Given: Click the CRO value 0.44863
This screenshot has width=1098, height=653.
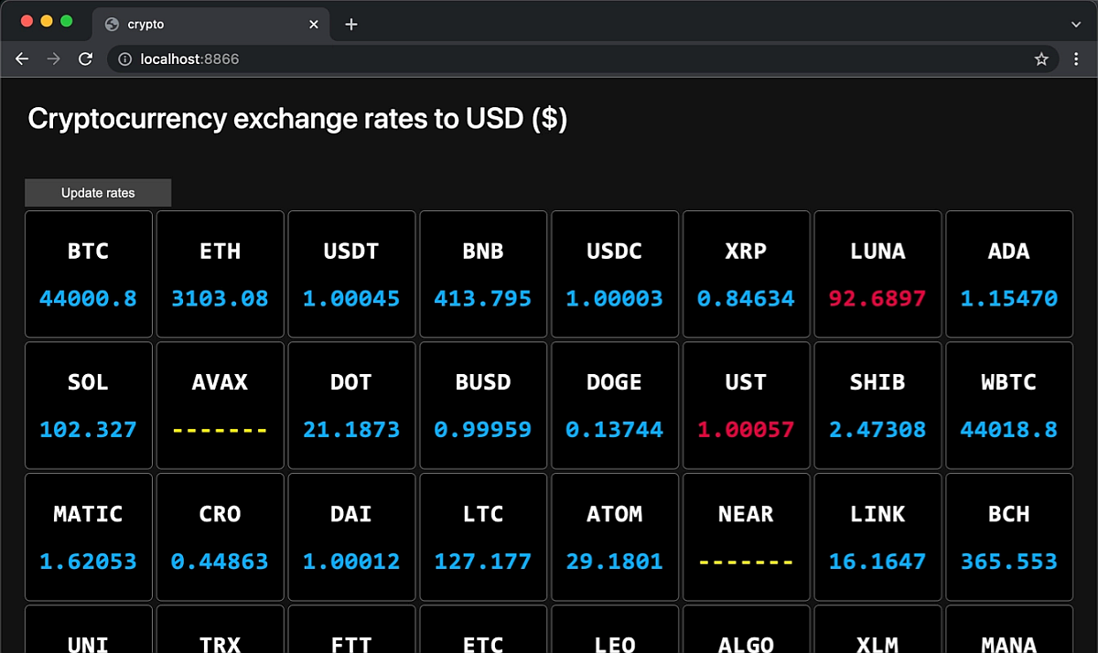Looking at the screenshot, I should (x=221, y=562).
